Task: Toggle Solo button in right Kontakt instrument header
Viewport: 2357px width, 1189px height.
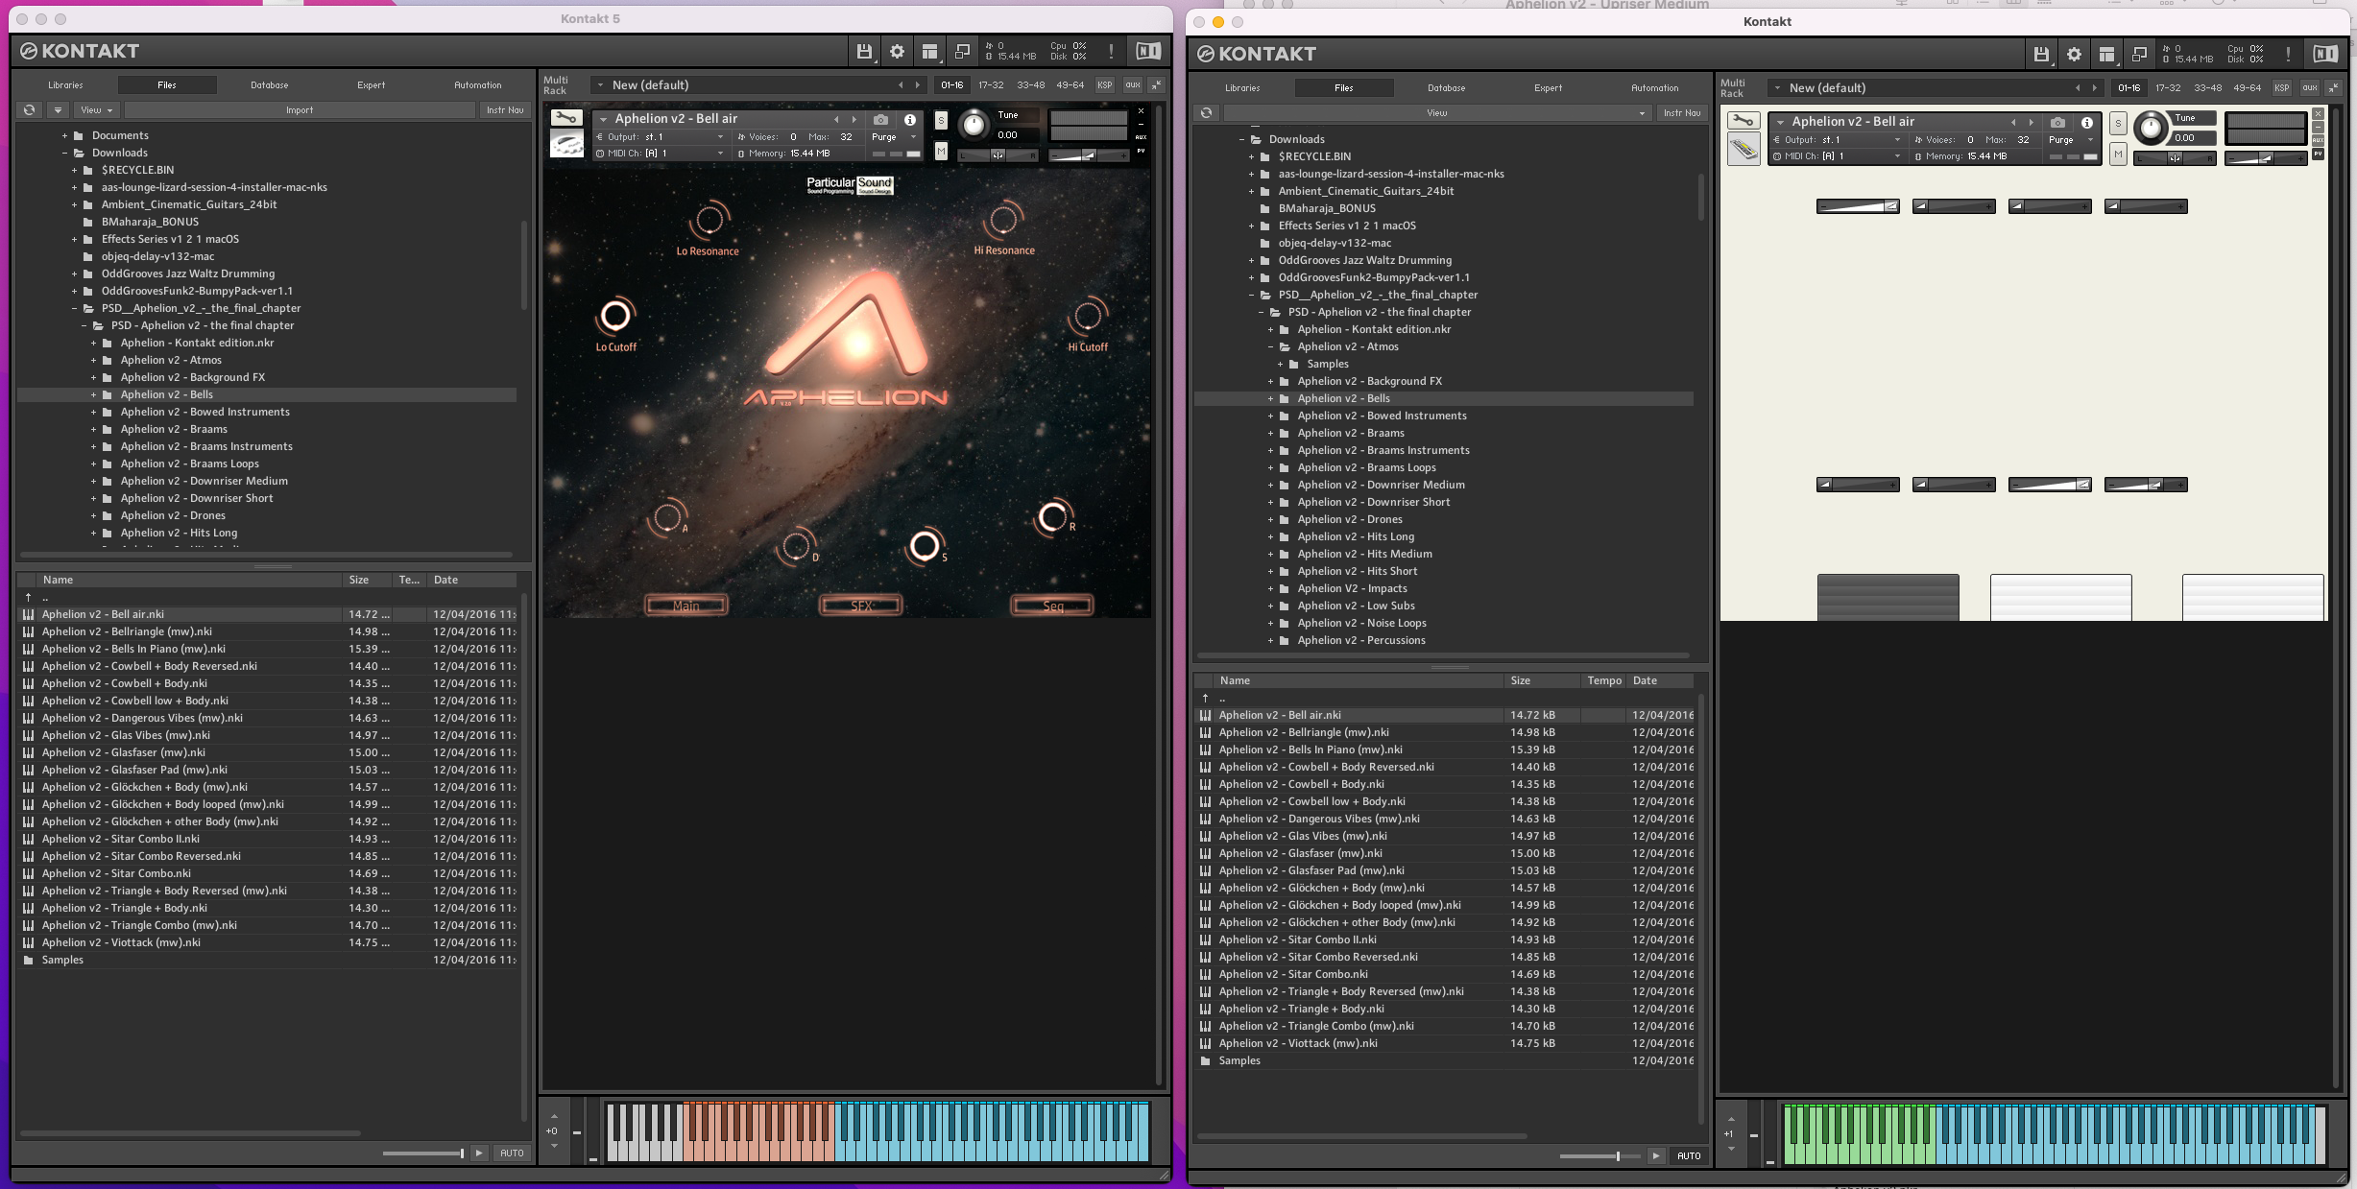Action: click(2118, 124)
